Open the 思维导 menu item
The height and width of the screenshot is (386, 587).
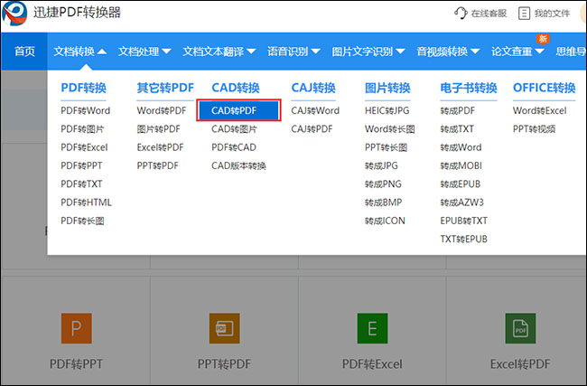[x=571, y=51]
